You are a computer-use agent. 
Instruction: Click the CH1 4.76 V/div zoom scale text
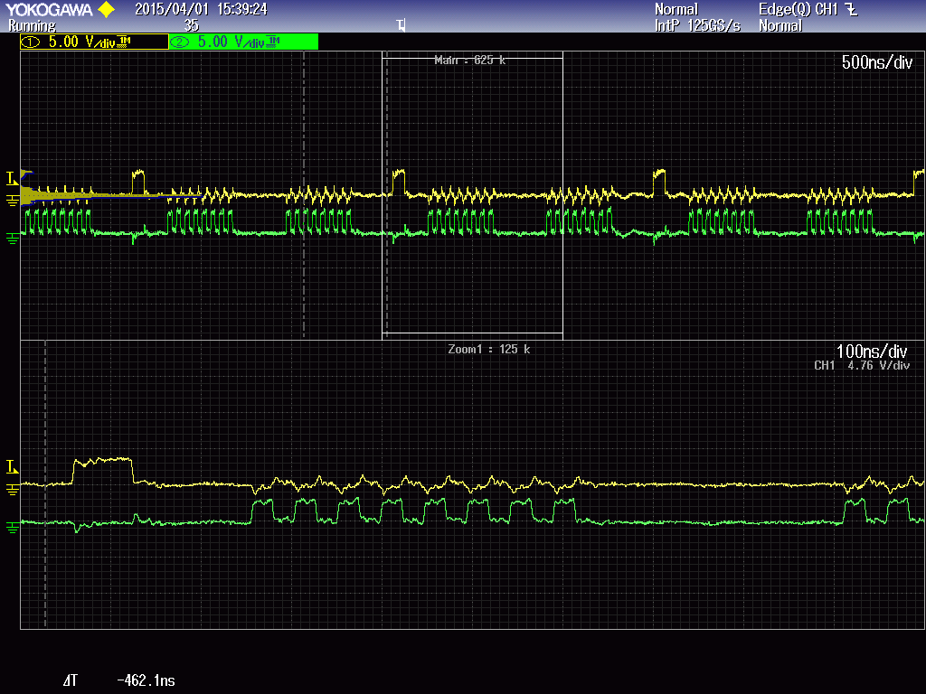click(x=862, y=366)
